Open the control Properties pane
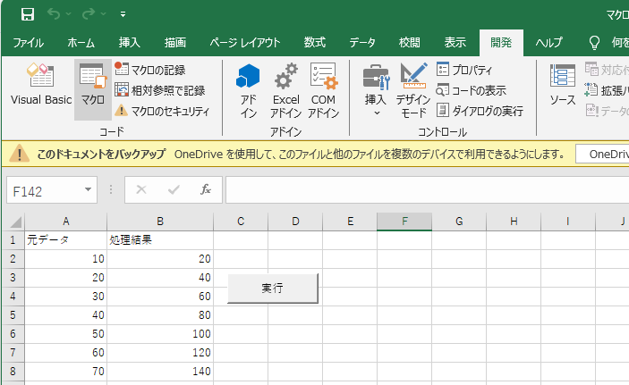This screenshot has height=385, width=629. pos(464,71)
